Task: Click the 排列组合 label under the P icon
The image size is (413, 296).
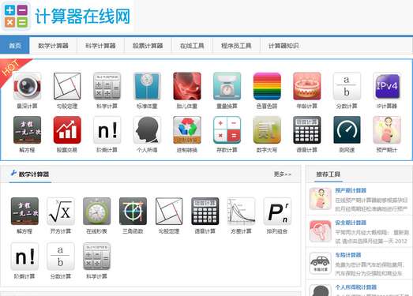Action: pos(277,231)
